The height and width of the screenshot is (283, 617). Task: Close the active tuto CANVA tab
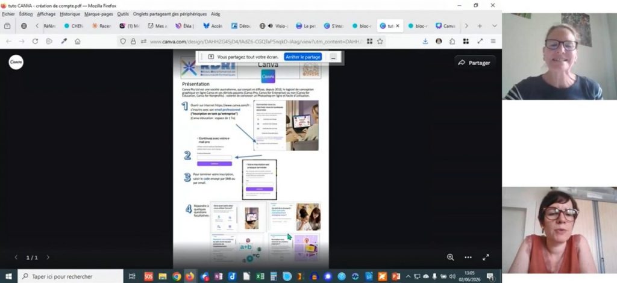click(398, 26)
